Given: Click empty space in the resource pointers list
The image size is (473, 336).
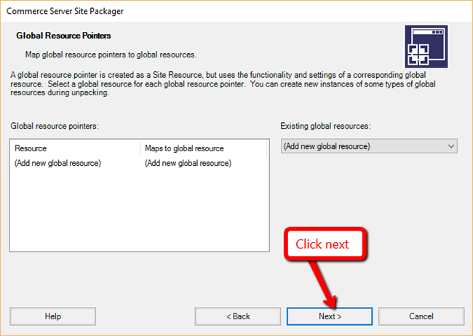Looking at the screenshot, I should [140, 211].
